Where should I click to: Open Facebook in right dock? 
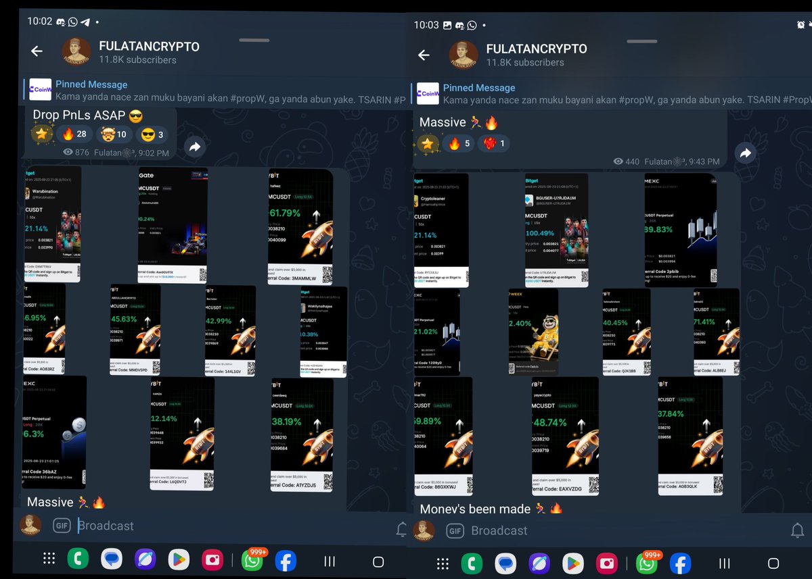[x=679, y=563]
